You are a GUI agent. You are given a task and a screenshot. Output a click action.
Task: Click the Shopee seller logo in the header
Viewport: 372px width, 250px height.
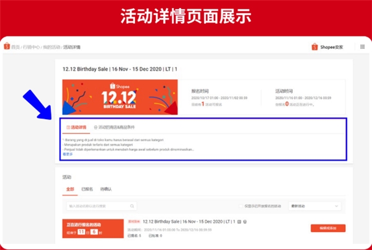(x=314, y=47)
